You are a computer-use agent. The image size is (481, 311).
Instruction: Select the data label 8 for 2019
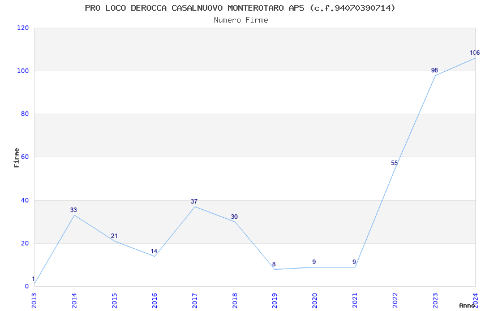[x=274, y=264]
